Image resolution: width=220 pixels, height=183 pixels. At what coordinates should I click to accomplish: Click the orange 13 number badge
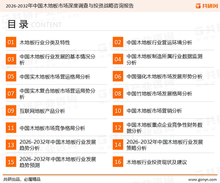click(11, 145)
